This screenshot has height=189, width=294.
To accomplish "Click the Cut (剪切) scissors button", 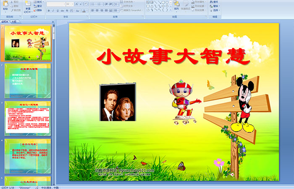I will pos(15,2).
